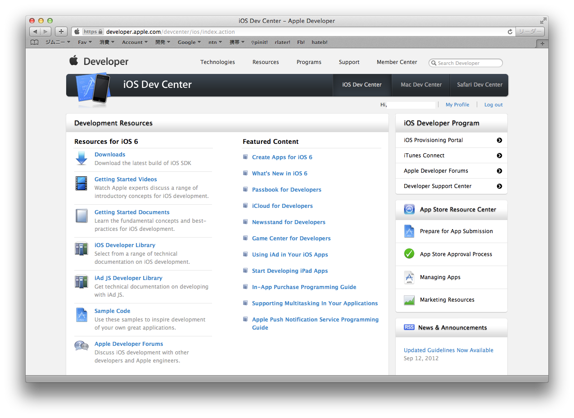Screen dimensions: 574x418
Task: Open the ntn bookmarks folder dropdown
Action: click(215, 42)
